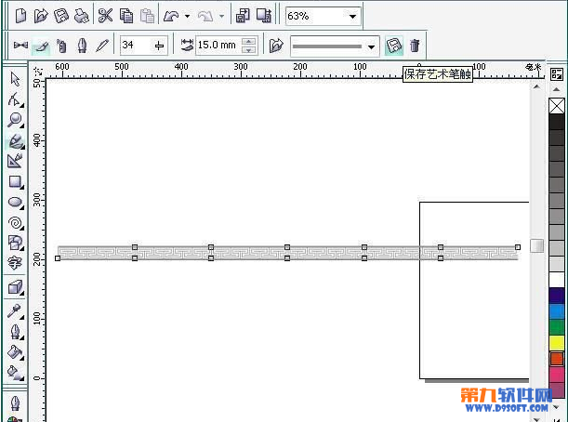Select the Artistic Media tool in toolbox
568x422 pixels.
click(16, 141)
